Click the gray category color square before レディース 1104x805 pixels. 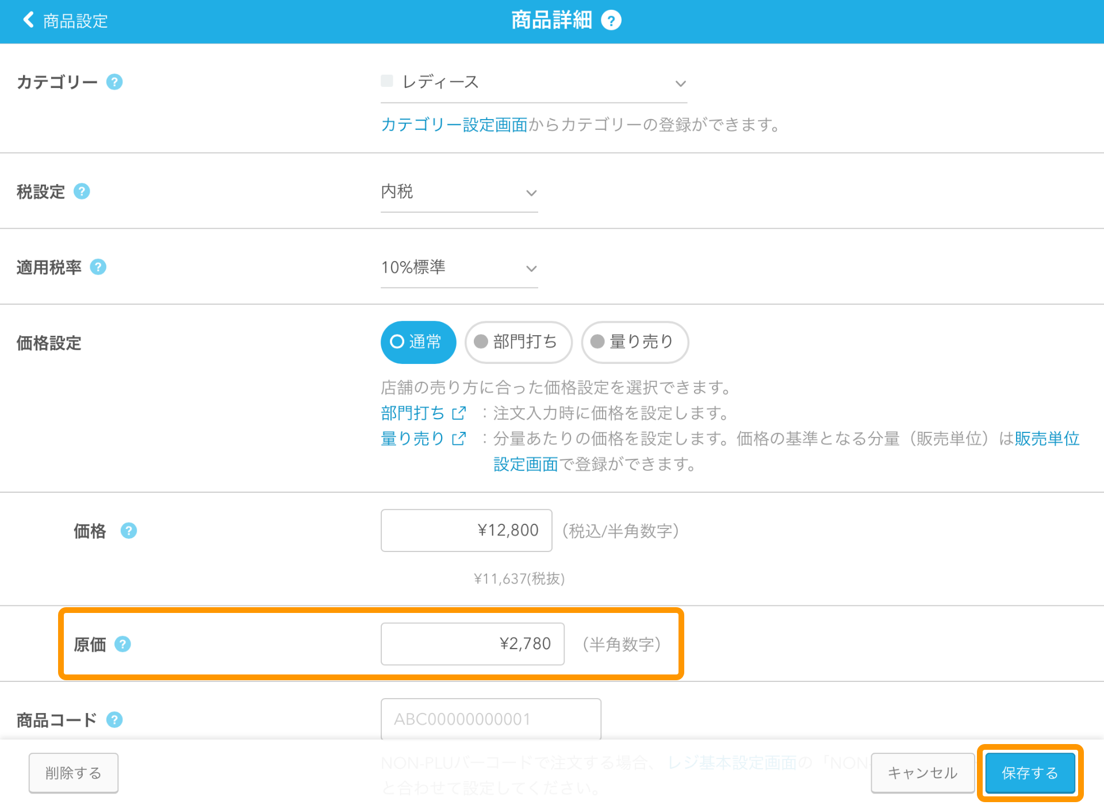coord(387,81)
